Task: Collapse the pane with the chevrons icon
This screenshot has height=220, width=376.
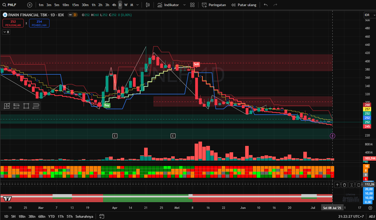Action: click(x=352, y=185)
